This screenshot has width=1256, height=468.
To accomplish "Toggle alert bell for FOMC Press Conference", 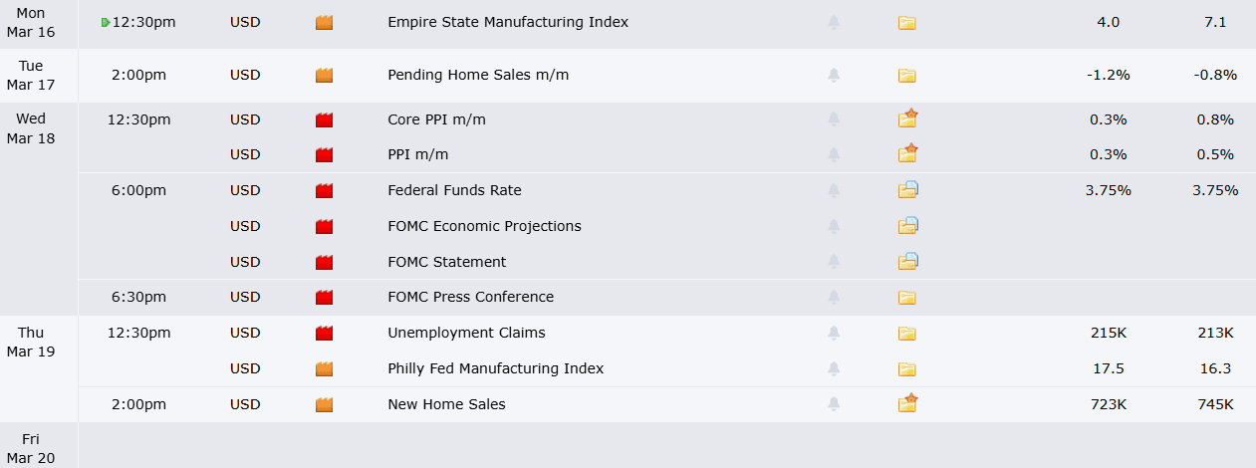I will [x=834, y=297].
